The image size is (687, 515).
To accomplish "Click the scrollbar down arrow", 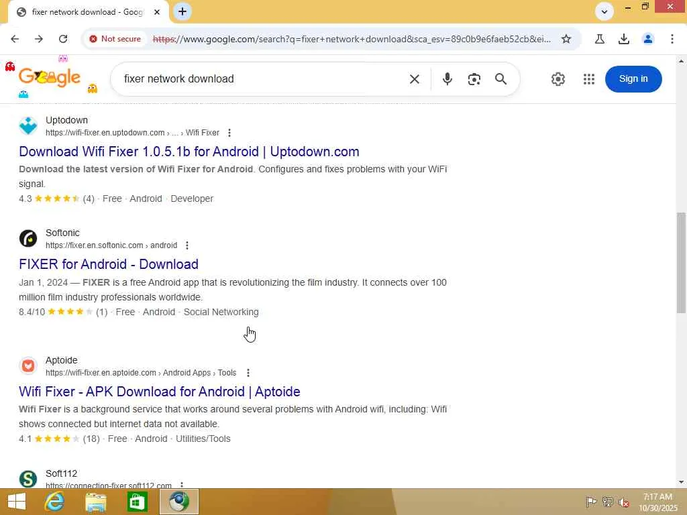I will click(681, 481).
